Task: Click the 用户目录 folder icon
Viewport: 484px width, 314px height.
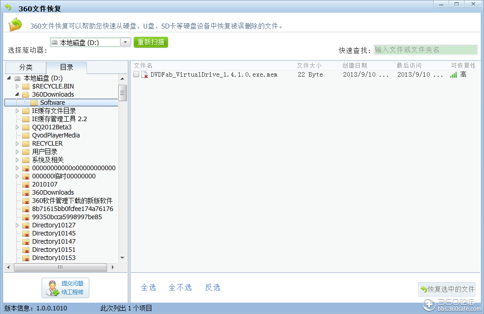Action: 26,152
